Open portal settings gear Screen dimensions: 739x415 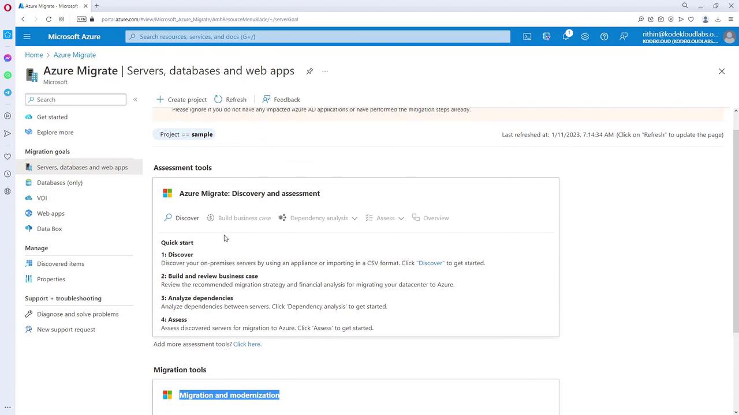pyautogui.click(x=585, y=36)
